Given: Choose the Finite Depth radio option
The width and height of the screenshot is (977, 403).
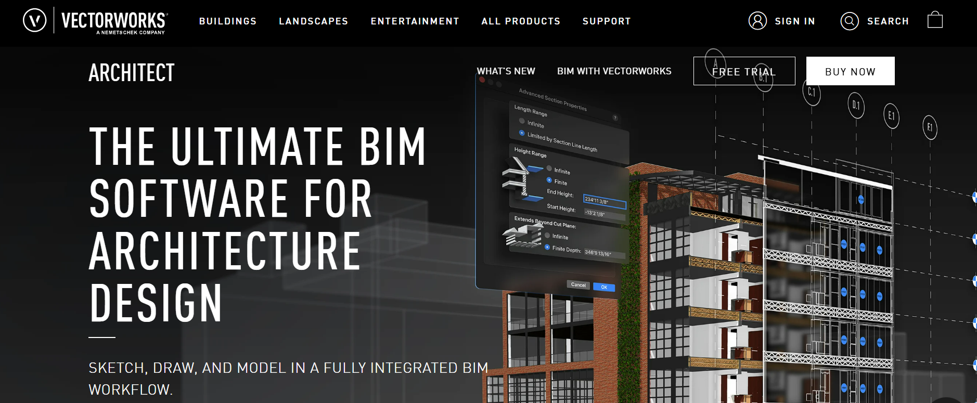Looking at the screenshot, I should point(547,248).
